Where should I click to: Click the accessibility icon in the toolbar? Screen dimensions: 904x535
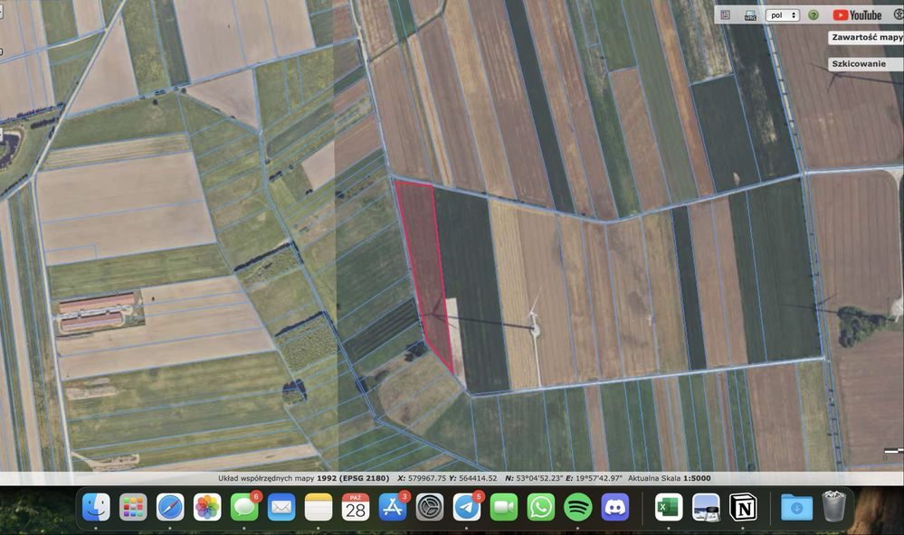point(898,14)
